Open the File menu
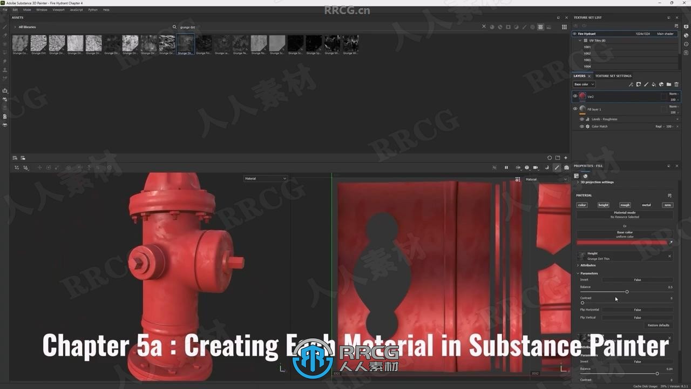The width and height of the screenshot is (691, 389). [x=5, y=10]
